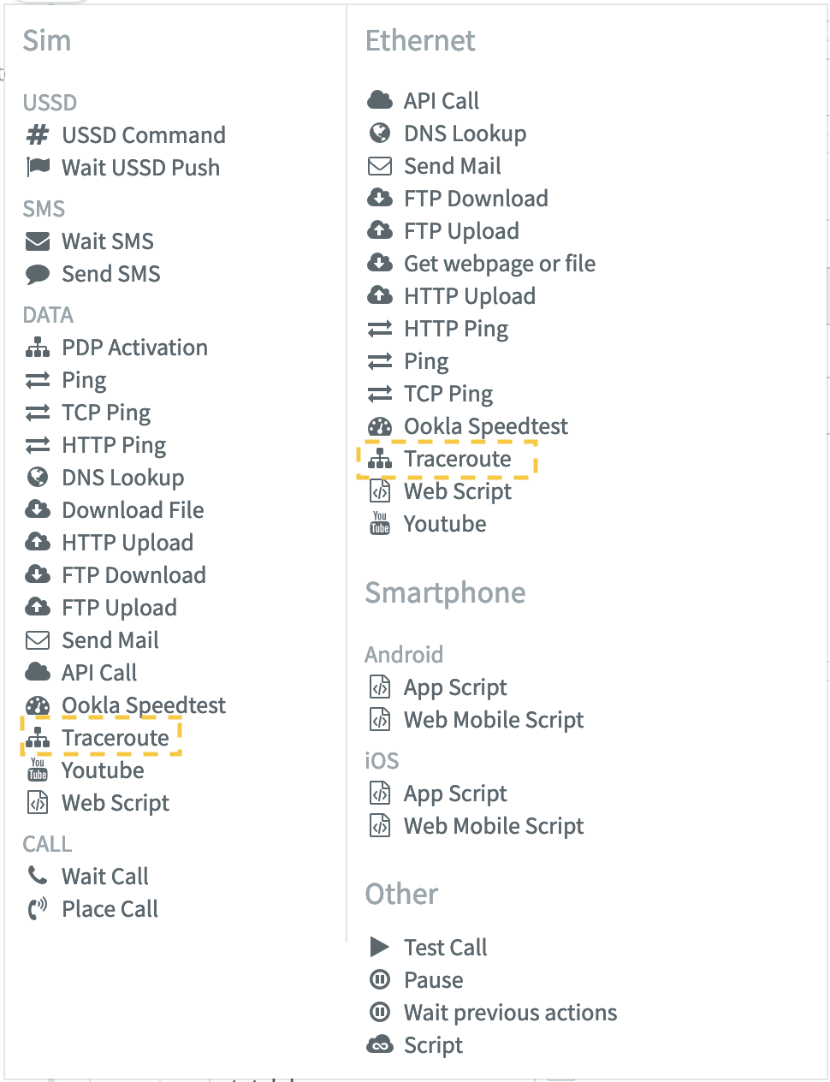830x1082 pixels.
Task: Click the pause circle icon beside Pause
Action: [379, 979]
